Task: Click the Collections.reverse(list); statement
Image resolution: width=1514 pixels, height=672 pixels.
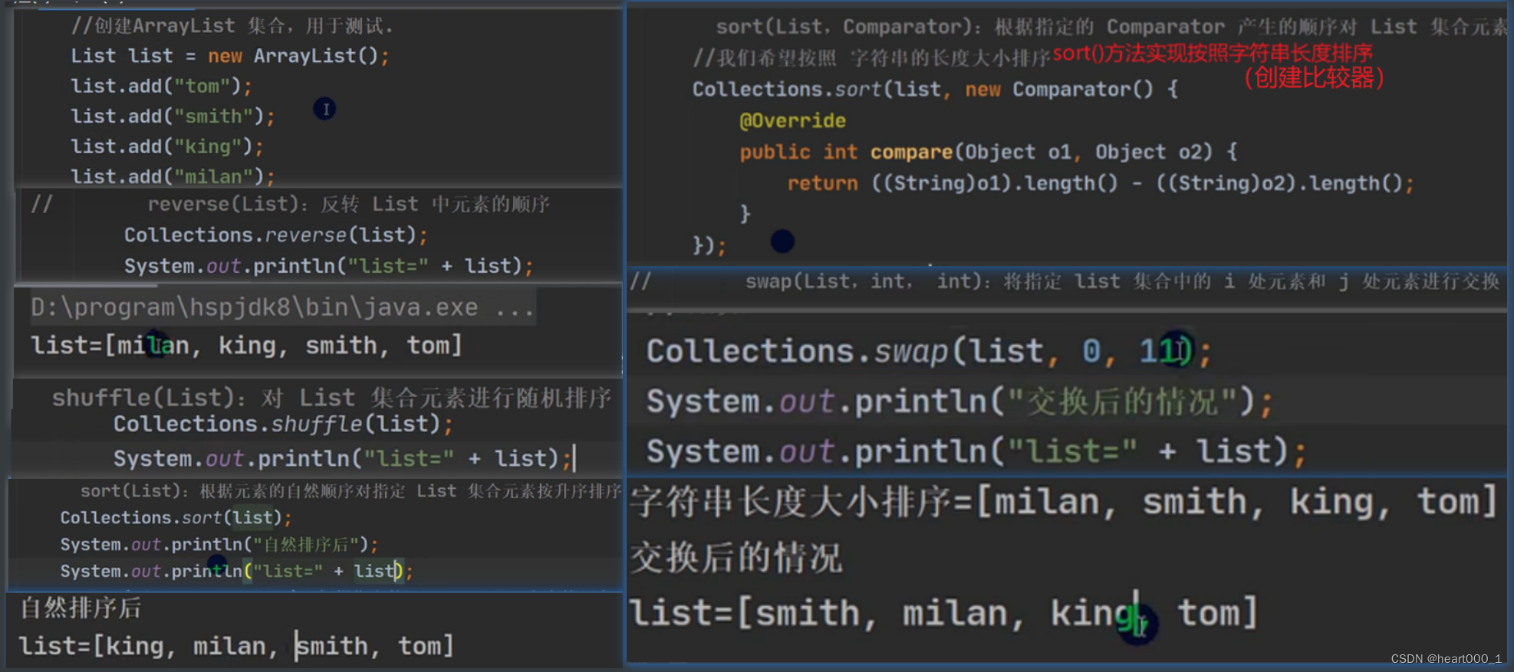Action: pos(276,234)
